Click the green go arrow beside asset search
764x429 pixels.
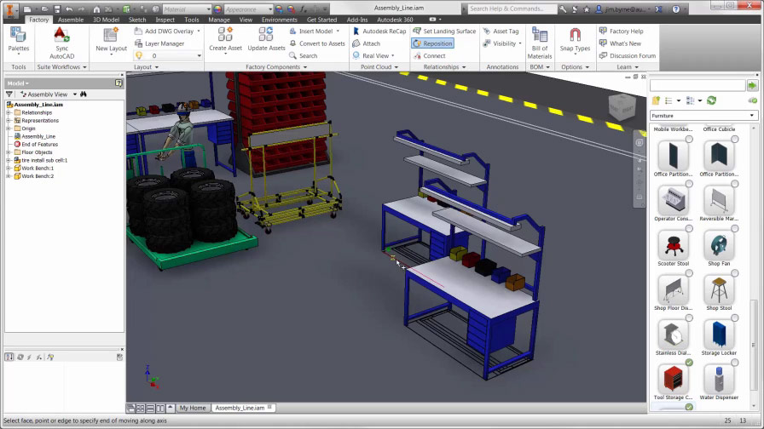[752, 86]
